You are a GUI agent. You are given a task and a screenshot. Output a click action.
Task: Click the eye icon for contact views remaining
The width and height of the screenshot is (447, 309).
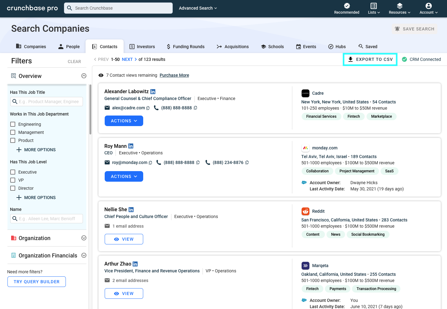[x=101, y=75]
